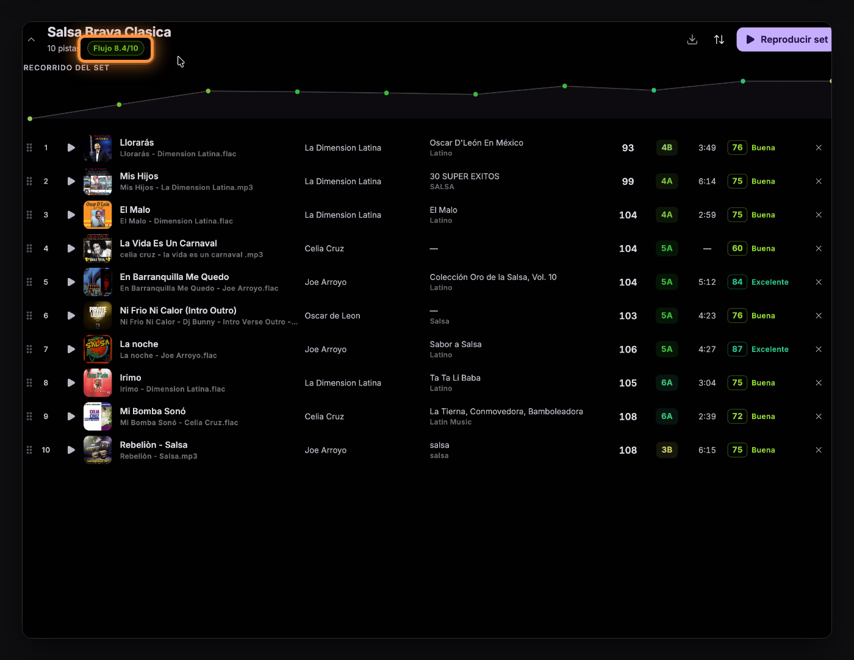Image resolution: width=854 pixels, height=660 pixels.
Task: Click the Llorarás album cover
Action: [98, 148]
